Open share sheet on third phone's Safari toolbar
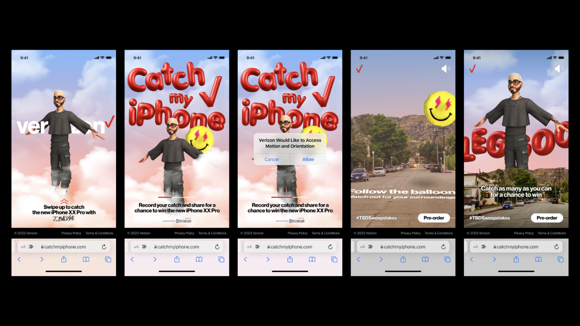This screenshot has height=326, width=580. point(290,259)
